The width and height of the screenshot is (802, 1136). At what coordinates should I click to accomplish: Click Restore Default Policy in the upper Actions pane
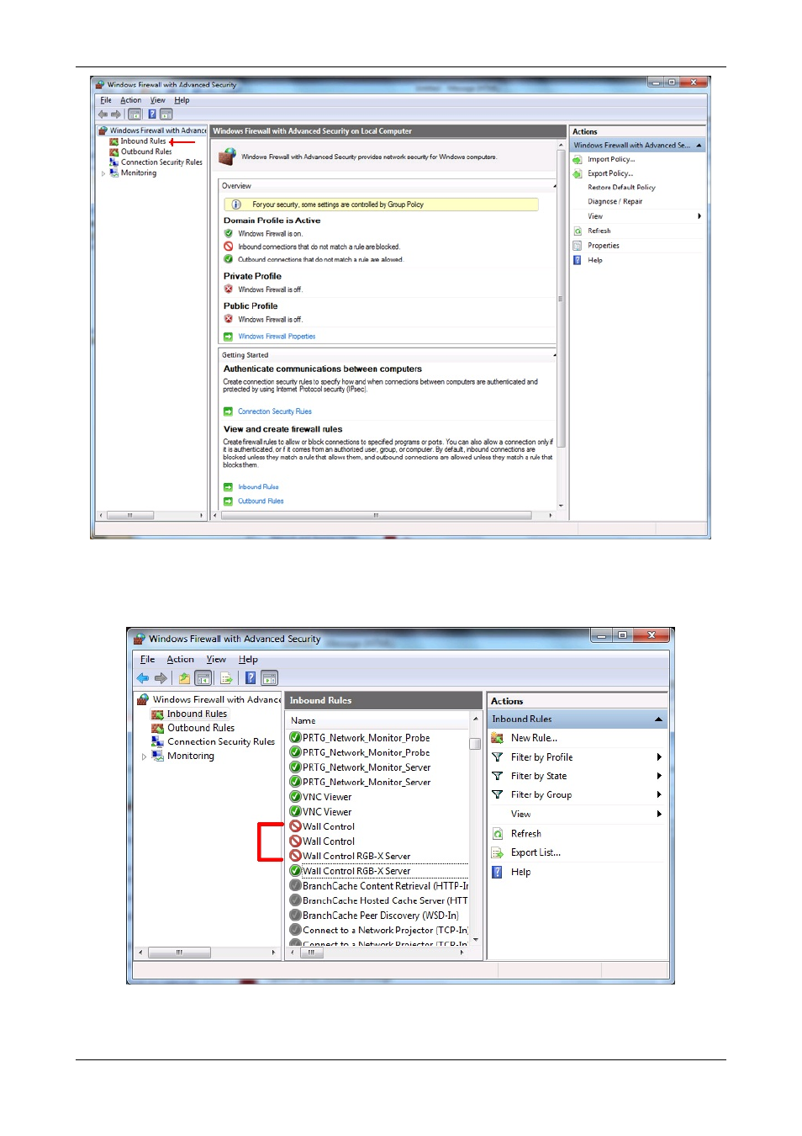click(621, 188)
